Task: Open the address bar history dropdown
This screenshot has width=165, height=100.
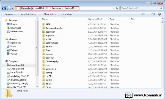Action: (x=113, y=8)
